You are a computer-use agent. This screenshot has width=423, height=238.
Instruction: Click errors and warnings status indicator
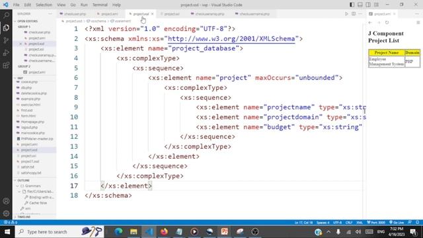pyautogui.click(x=11, y=223)
